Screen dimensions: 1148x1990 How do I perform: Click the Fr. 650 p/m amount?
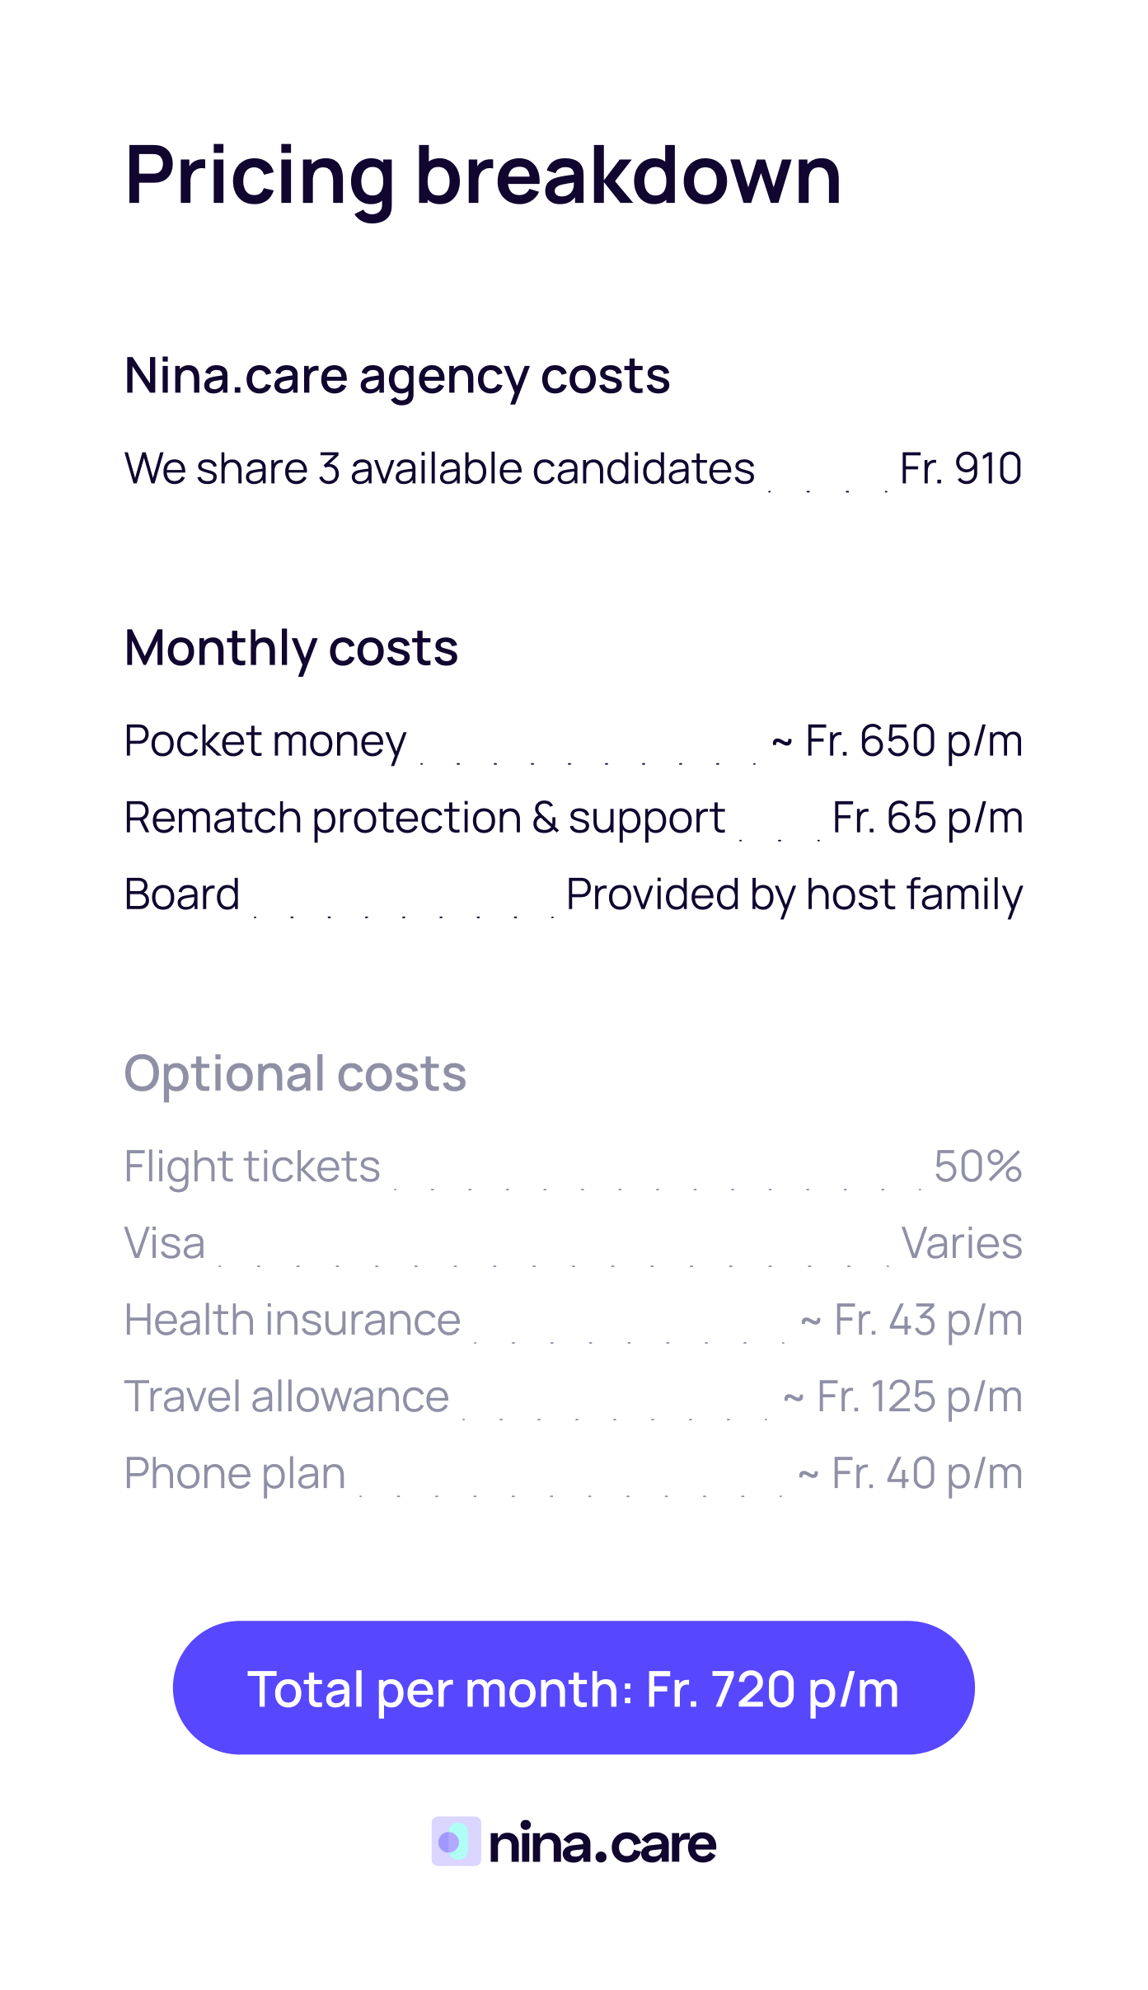[897, 741]
